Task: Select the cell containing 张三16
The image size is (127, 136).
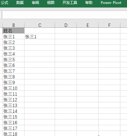Action: click(14, 122)
